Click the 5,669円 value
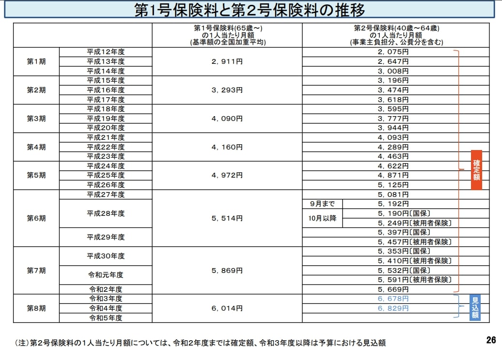This screenshot has height=347, width=502. coord(393,289)
